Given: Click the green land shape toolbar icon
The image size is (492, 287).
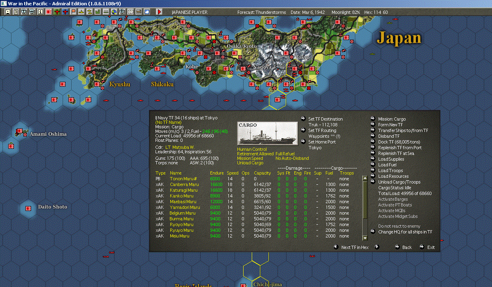Looking at the screenshot, I should [x=97, y=12].
